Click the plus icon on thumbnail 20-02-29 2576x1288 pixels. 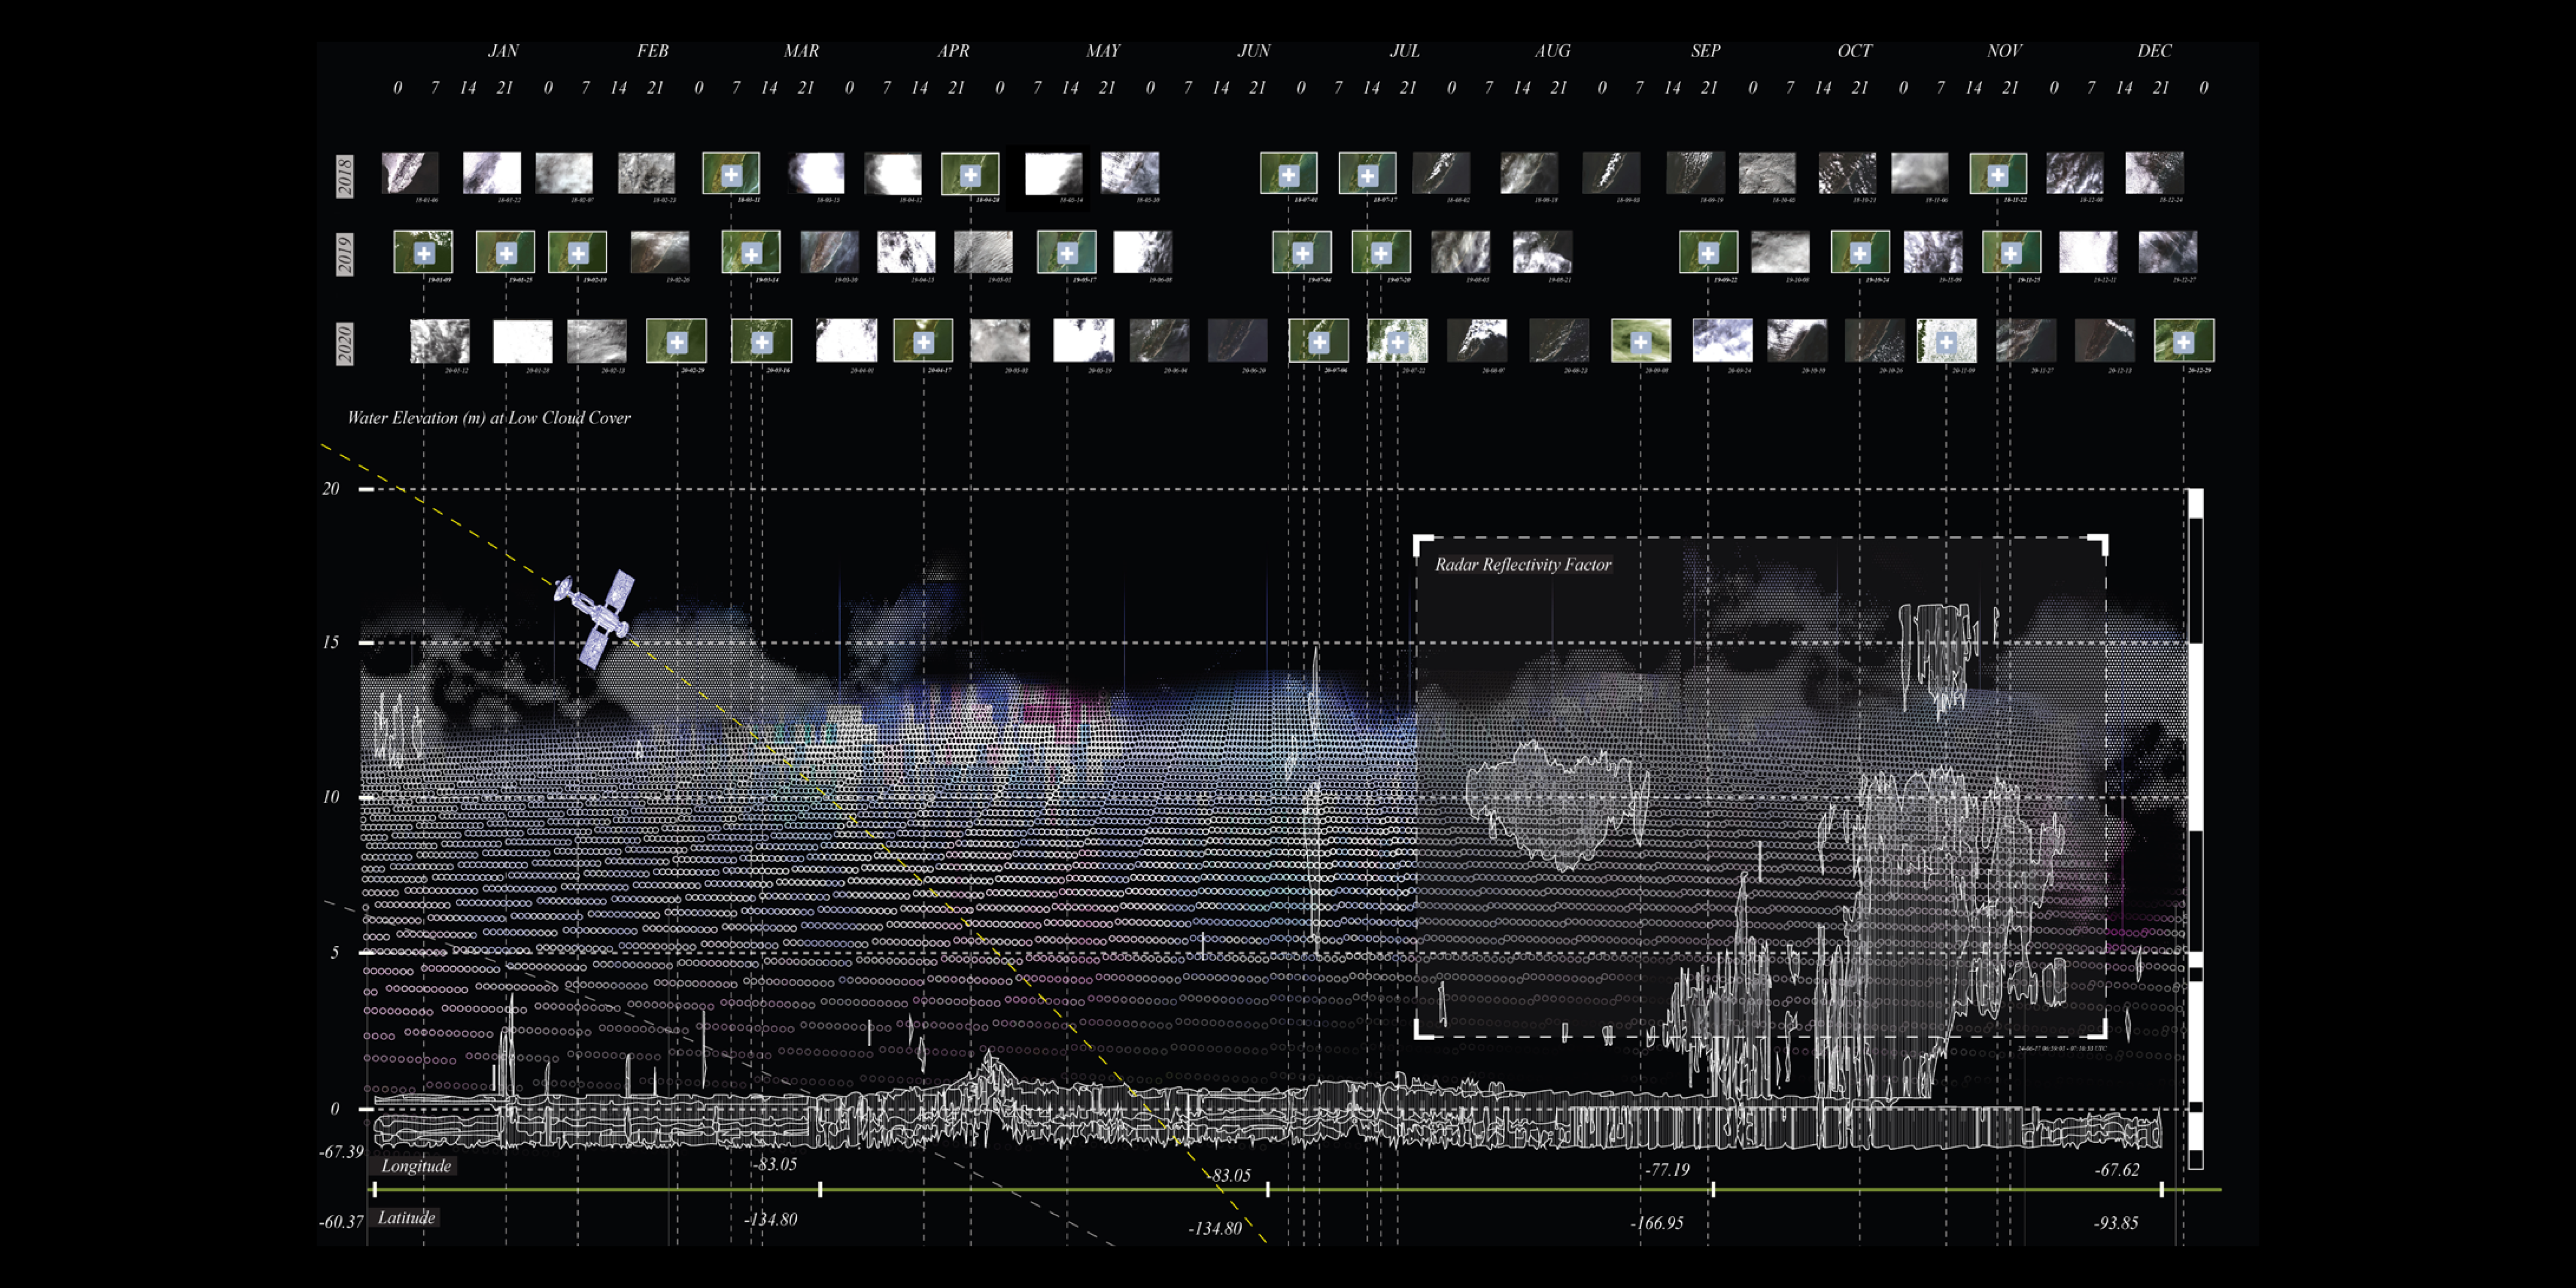[x=677, y=343]
